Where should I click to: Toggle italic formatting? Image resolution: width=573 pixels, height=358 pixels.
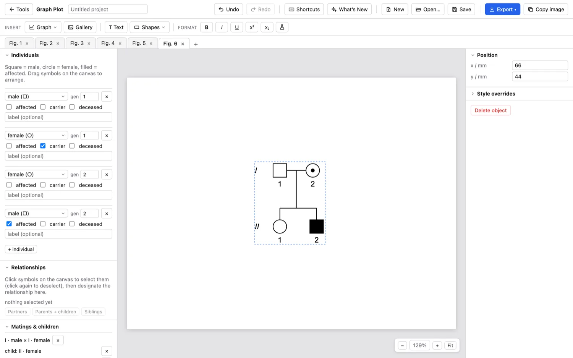point(222,27)
